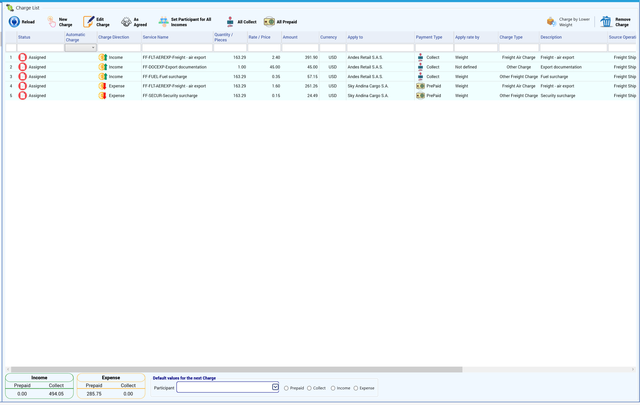The width and height of the screenshot is (640, 405).
Task: Click Collect icon in Fuel surcharge row
Action: coord(420,77)
